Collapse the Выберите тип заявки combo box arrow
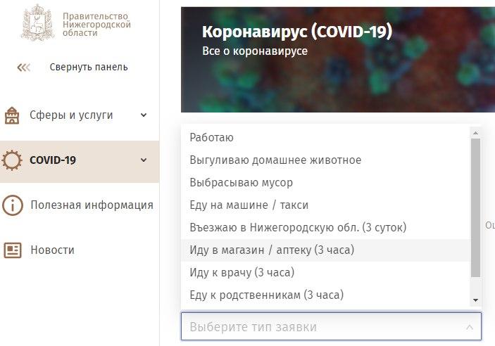The height and width of the screenshot is (346, 495). [470, 327]
